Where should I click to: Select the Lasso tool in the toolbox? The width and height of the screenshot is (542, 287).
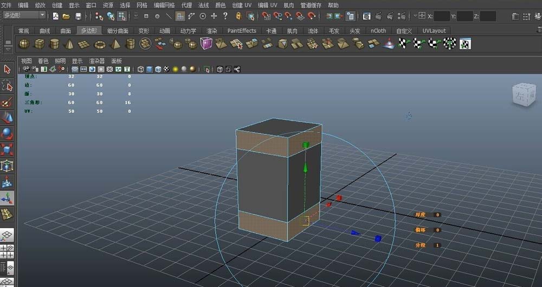tap(7, 86)
